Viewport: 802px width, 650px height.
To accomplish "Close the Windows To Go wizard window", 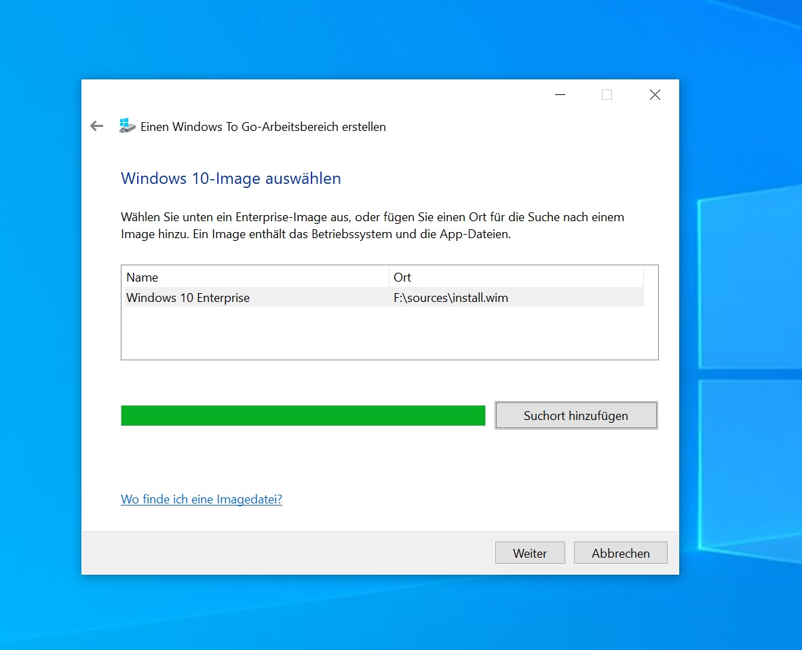I will click(x=655, y=94).
